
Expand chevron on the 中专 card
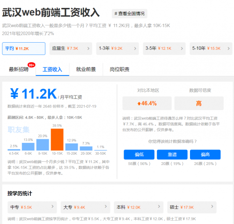tap(52, 207)
